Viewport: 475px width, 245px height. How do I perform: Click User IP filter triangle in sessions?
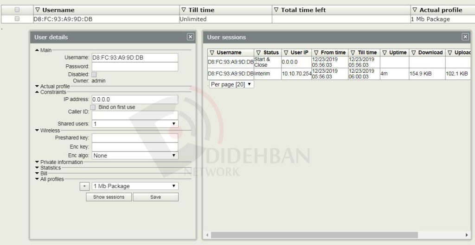(286, 53)
